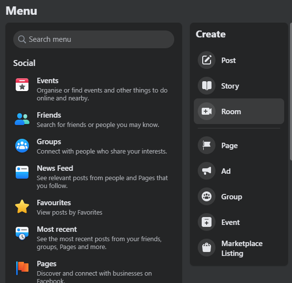Viewport: 292px width, 283px height.
Task: Click the Events calendar icon
Action: [x=22, y=85]
